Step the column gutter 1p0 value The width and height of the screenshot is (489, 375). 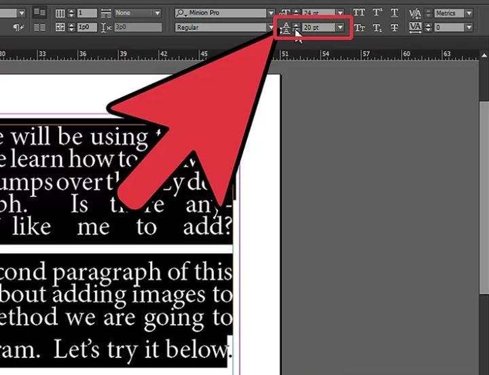(71, 27)
